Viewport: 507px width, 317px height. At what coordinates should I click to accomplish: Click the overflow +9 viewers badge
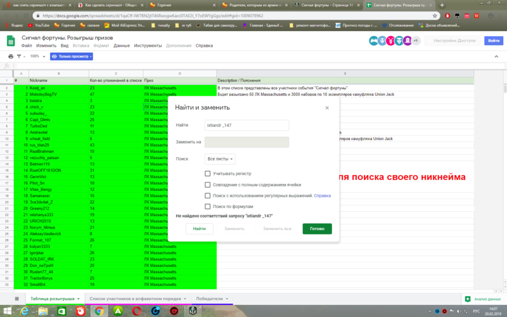(416, 41)
